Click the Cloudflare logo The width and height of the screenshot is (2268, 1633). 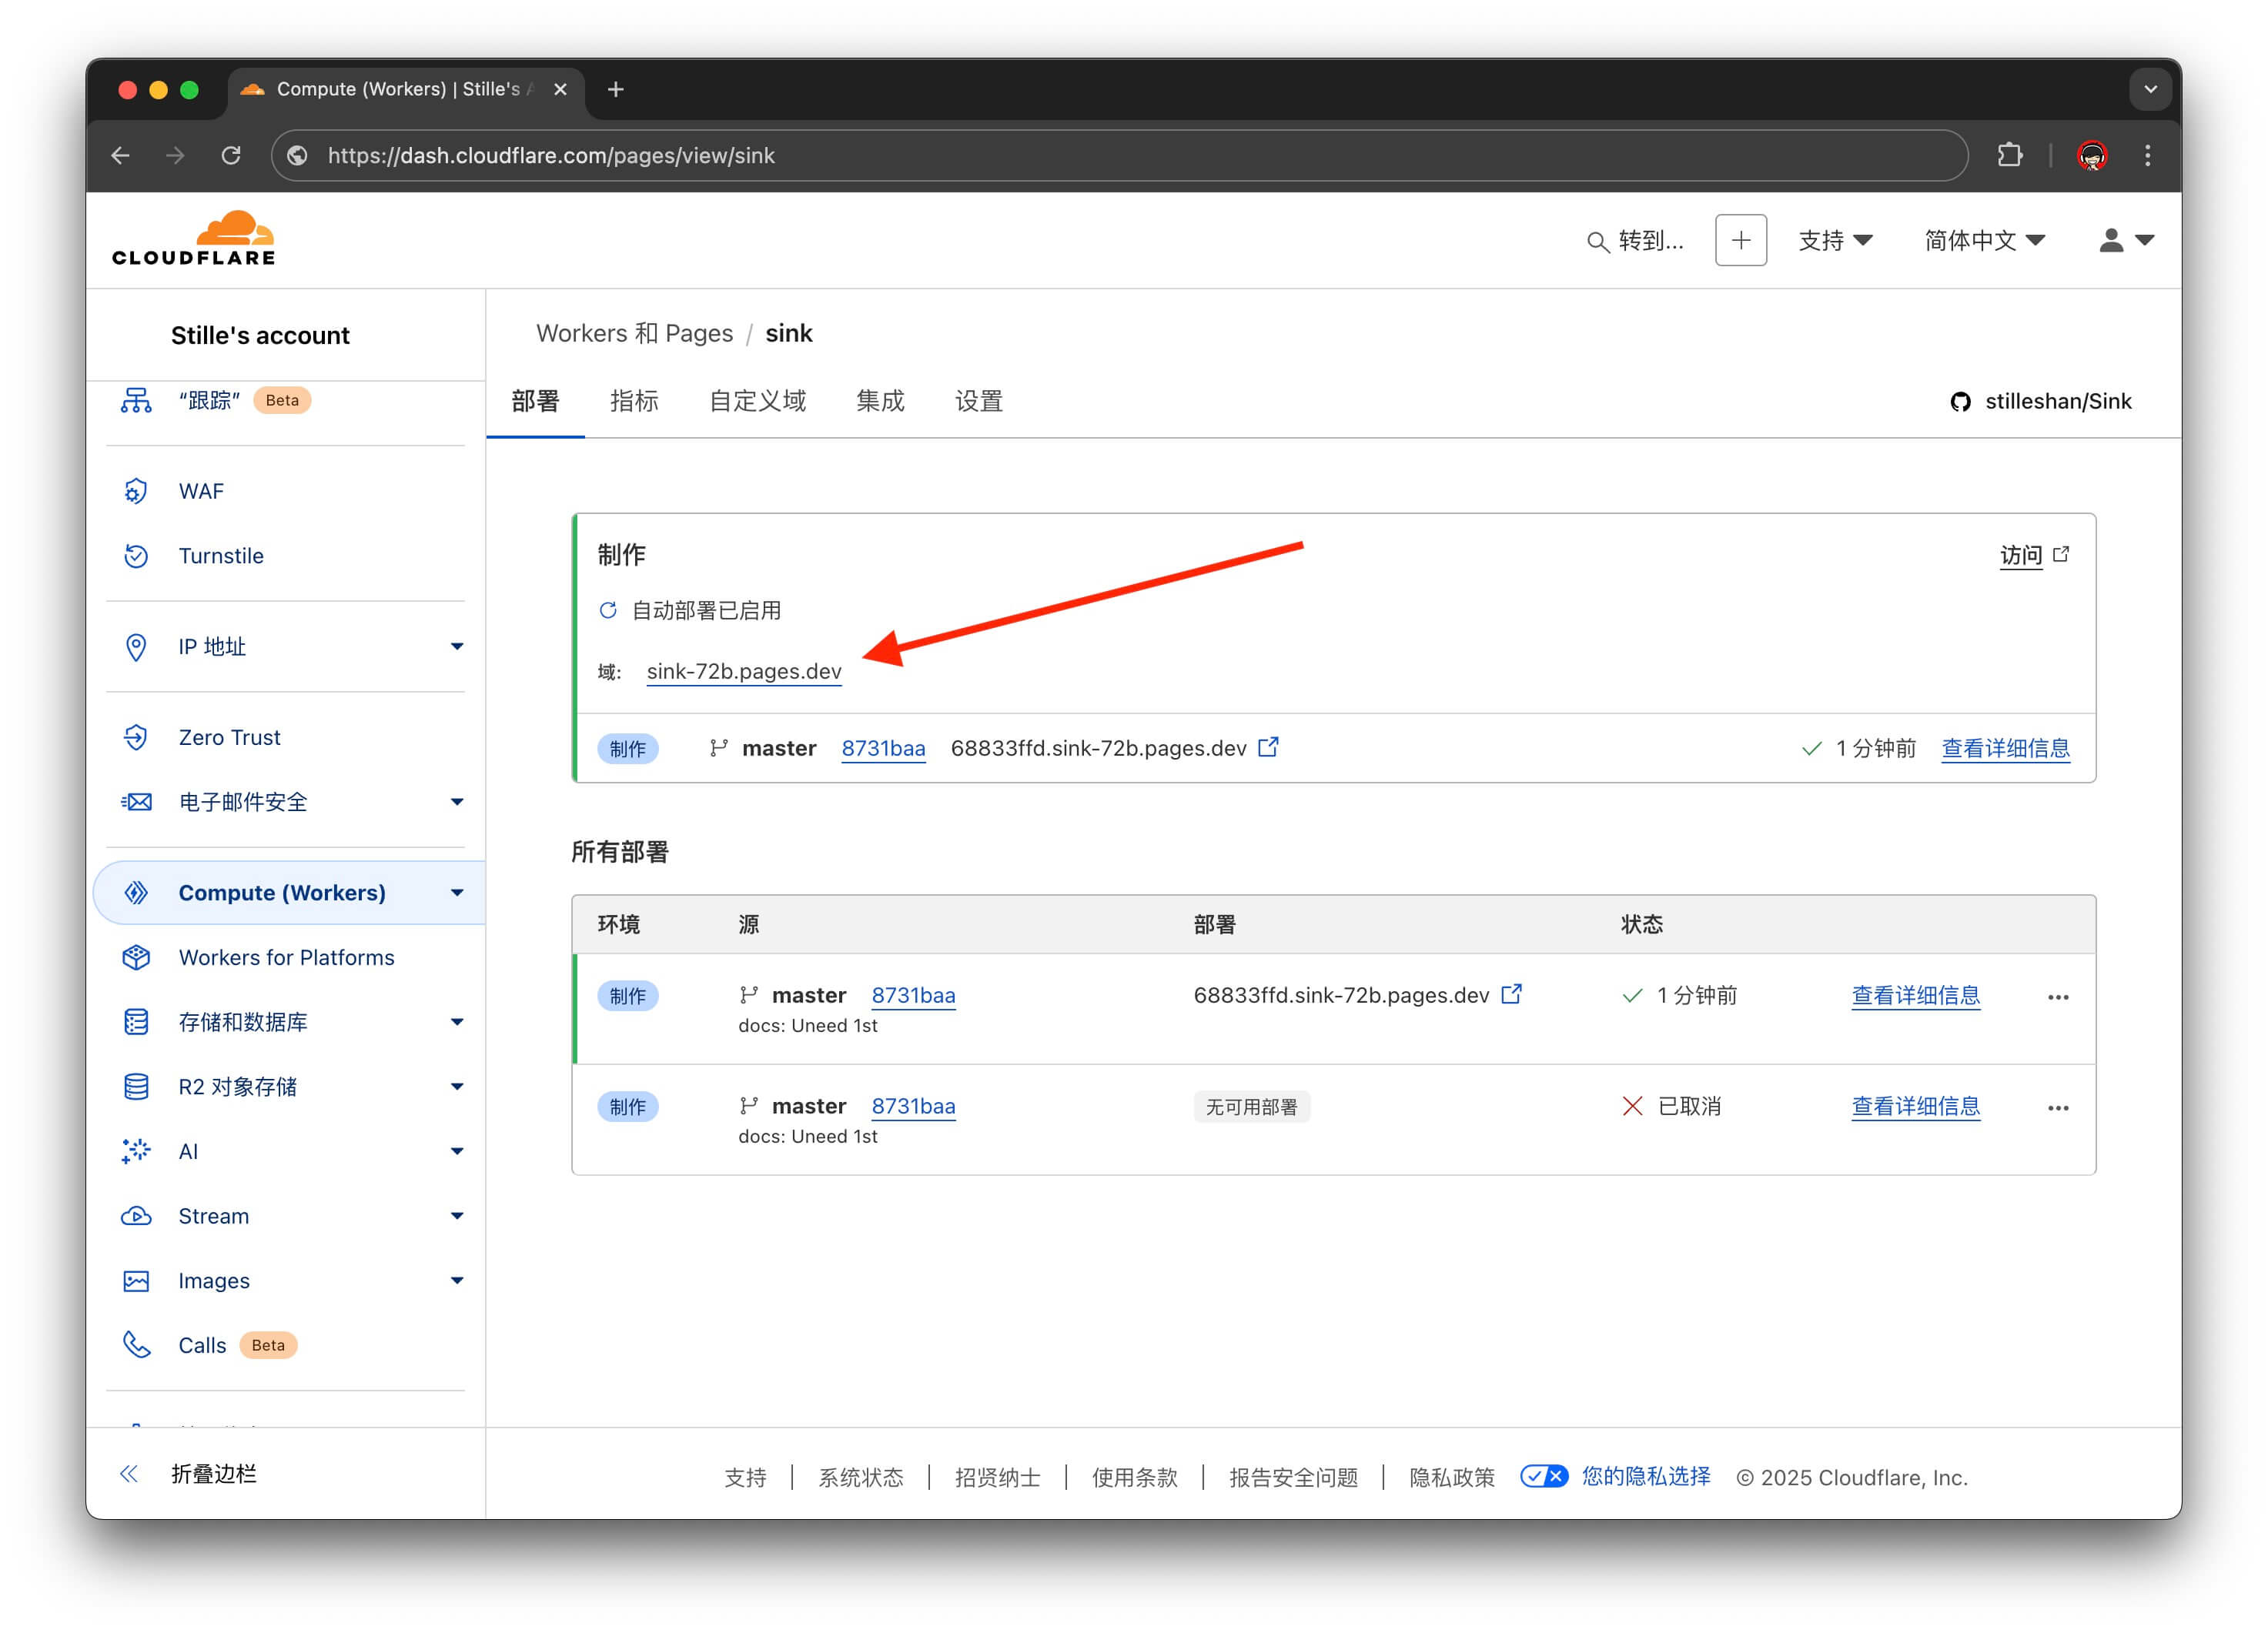click(193, 239)
